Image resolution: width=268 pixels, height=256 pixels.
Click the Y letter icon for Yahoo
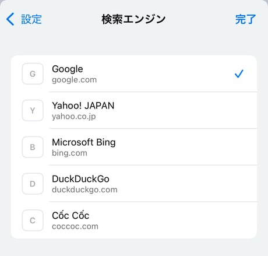click(33, 110)
